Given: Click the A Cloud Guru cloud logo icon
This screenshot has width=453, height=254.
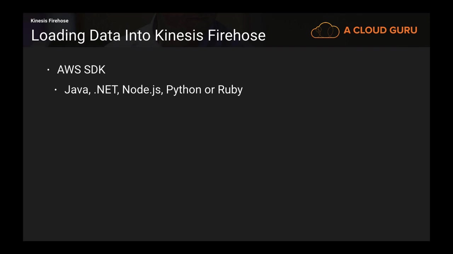Looking at the screenshot, I should click(x=325, y=30).
